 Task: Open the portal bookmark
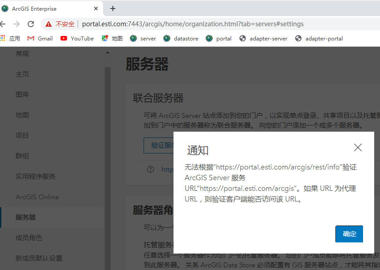(219, 38)
